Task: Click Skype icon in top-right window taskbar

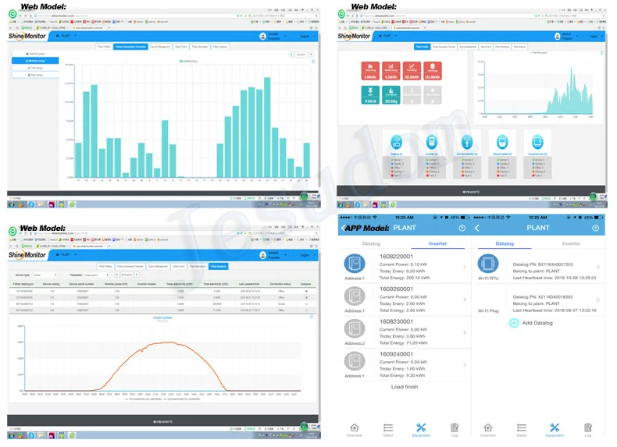Action: coord(358,205)
